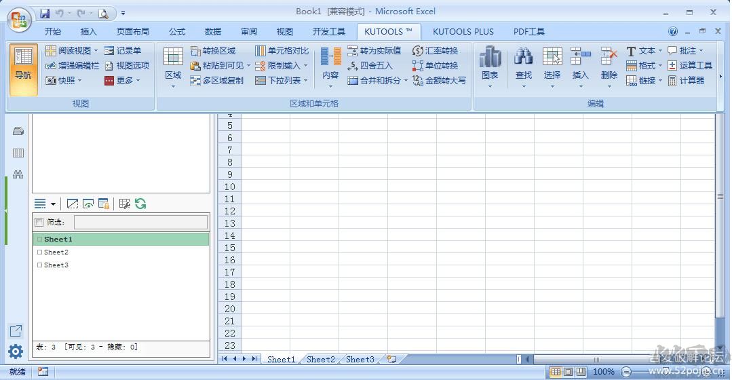Image resolution: width=732 pixels, height=380 pixels.
Task: Tick the 筛选 filter checkbox
Action: (39, 222)
